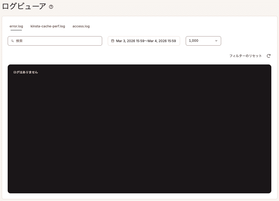Screen dimensions: 279x201
Task: Reset all log filters via the reset link
Action: coord(245,56)
